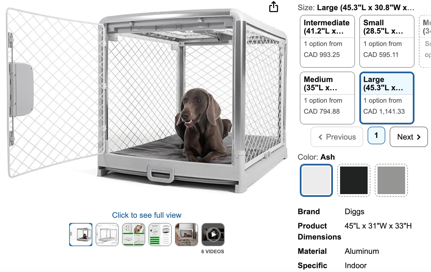Select the Large CAD 1,141.33 option
431x272 pixels.
(x=387, y=98)
